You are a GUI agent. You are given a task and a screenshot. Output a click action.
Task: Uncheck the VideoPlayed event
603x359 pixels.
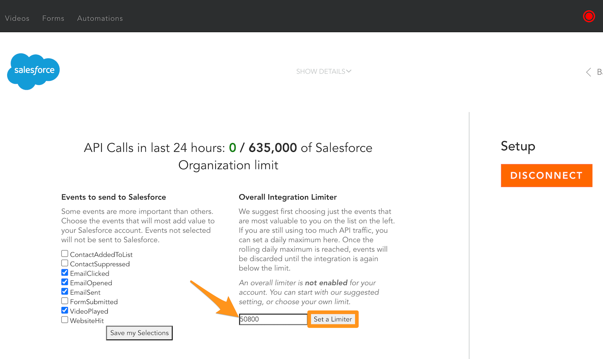pyautogui.click(x=65, y=311)
